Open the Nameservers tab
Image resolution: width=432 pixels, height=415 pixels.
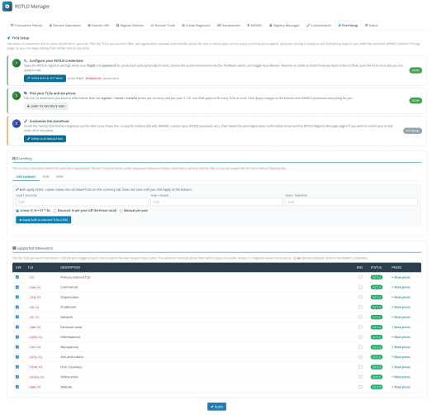[229, 26]
